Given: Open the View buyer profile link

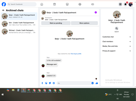Looking at the screenshot, I should (76, 54).
